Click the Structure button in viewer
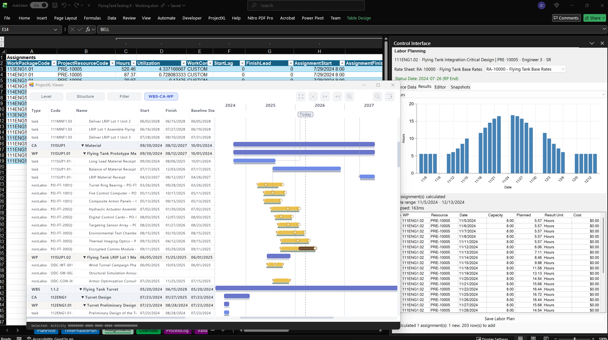This screenshot has height=340, width=608. [85, 97]
